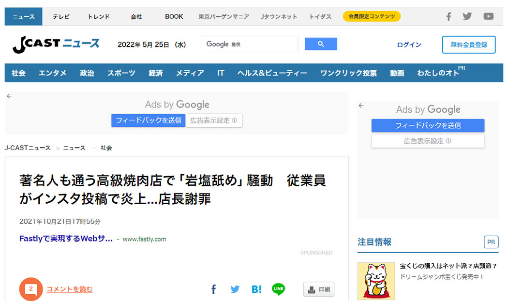Screen dimensions: 508x301
Task: Open the Twitter icon in top header
Action: (467, 16)
